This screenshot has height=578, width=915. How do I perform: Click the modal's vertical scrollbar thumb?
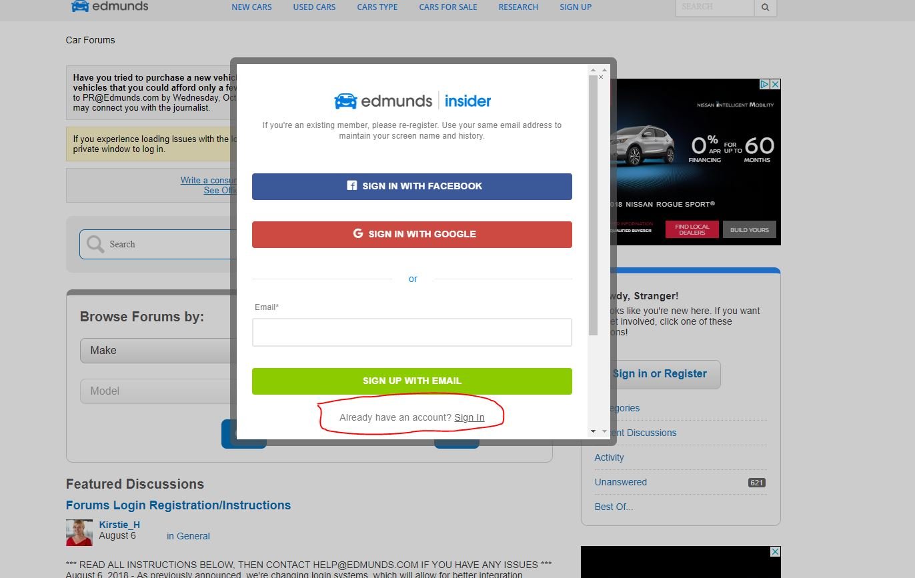tap(593, 205)
